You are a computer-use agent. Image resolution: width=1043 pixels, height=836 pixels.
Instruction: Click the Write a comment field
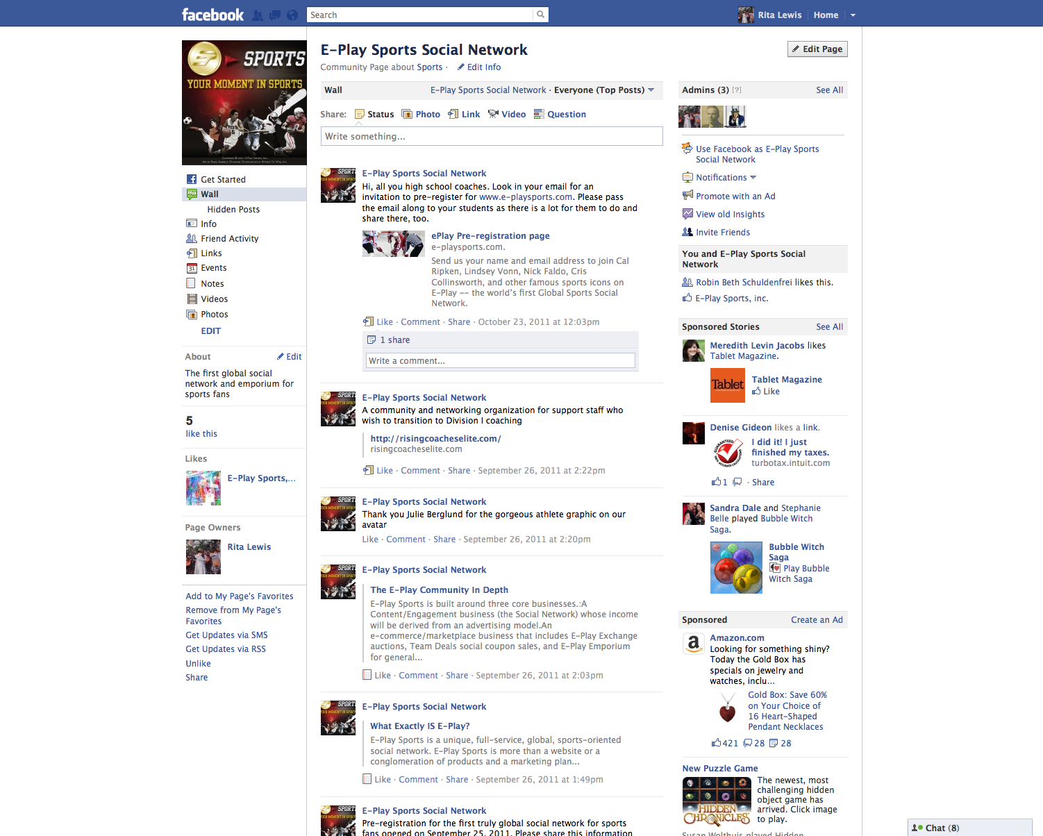[x=500, y=361]
